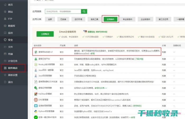Click the Fail2ban防爆破 icon
The height and width of the screenshot is (119, 185).
coord(36,94)
